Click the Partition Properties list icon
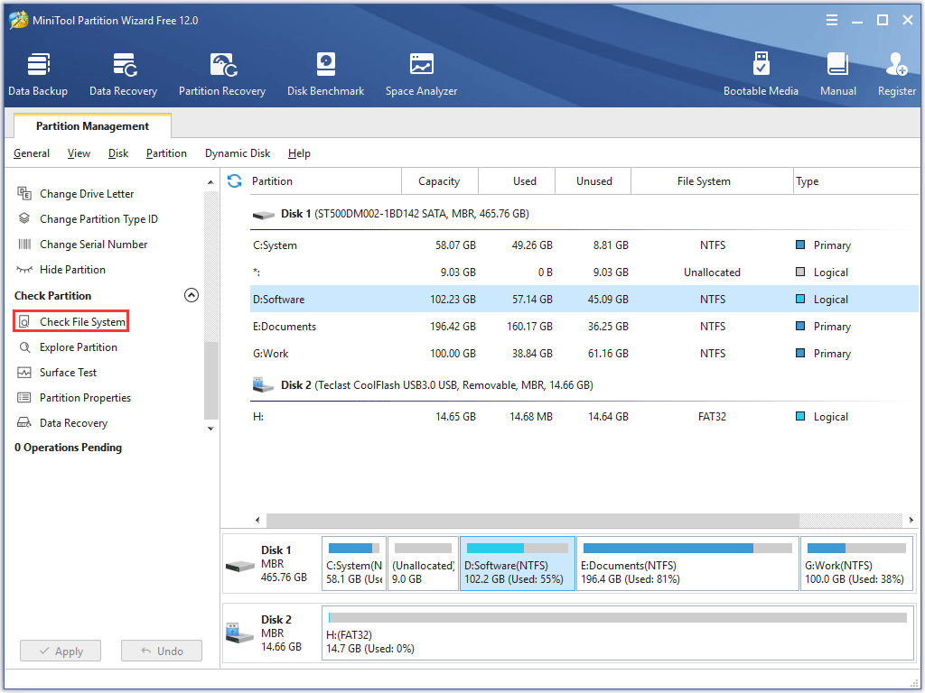Image resolution: width=925 pixels, height=693 pixels. 24,398
